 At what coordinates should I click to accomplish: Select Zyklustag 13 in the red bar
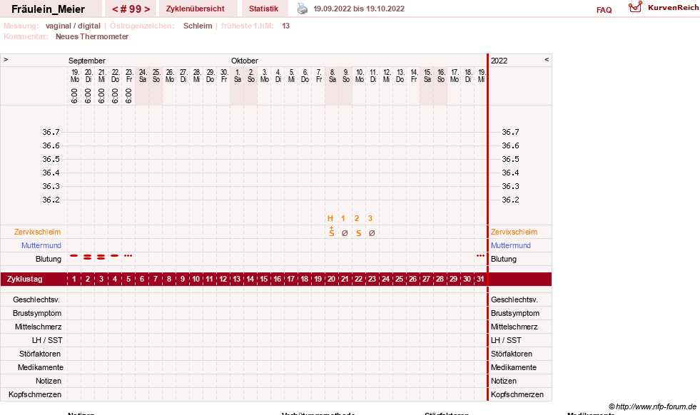(237, 279)
